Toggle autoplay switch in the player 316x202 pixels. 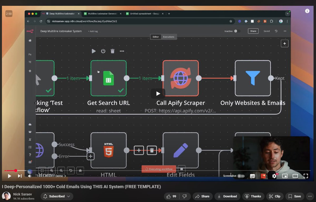(x=241, y=176)
